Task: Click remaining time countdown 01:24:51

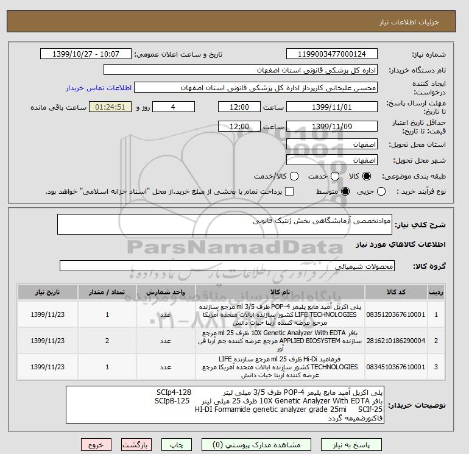Action: (x=110, y=107)
